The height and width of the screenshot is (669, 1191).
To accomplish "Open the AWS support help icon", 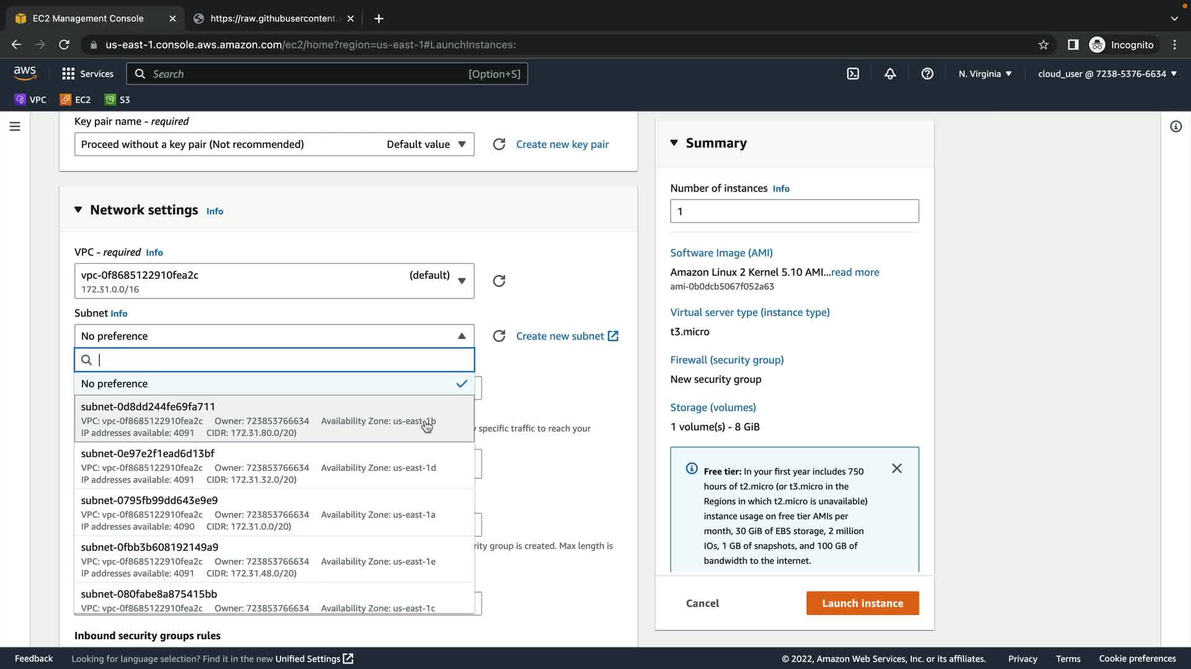I will tap(927, 74).
